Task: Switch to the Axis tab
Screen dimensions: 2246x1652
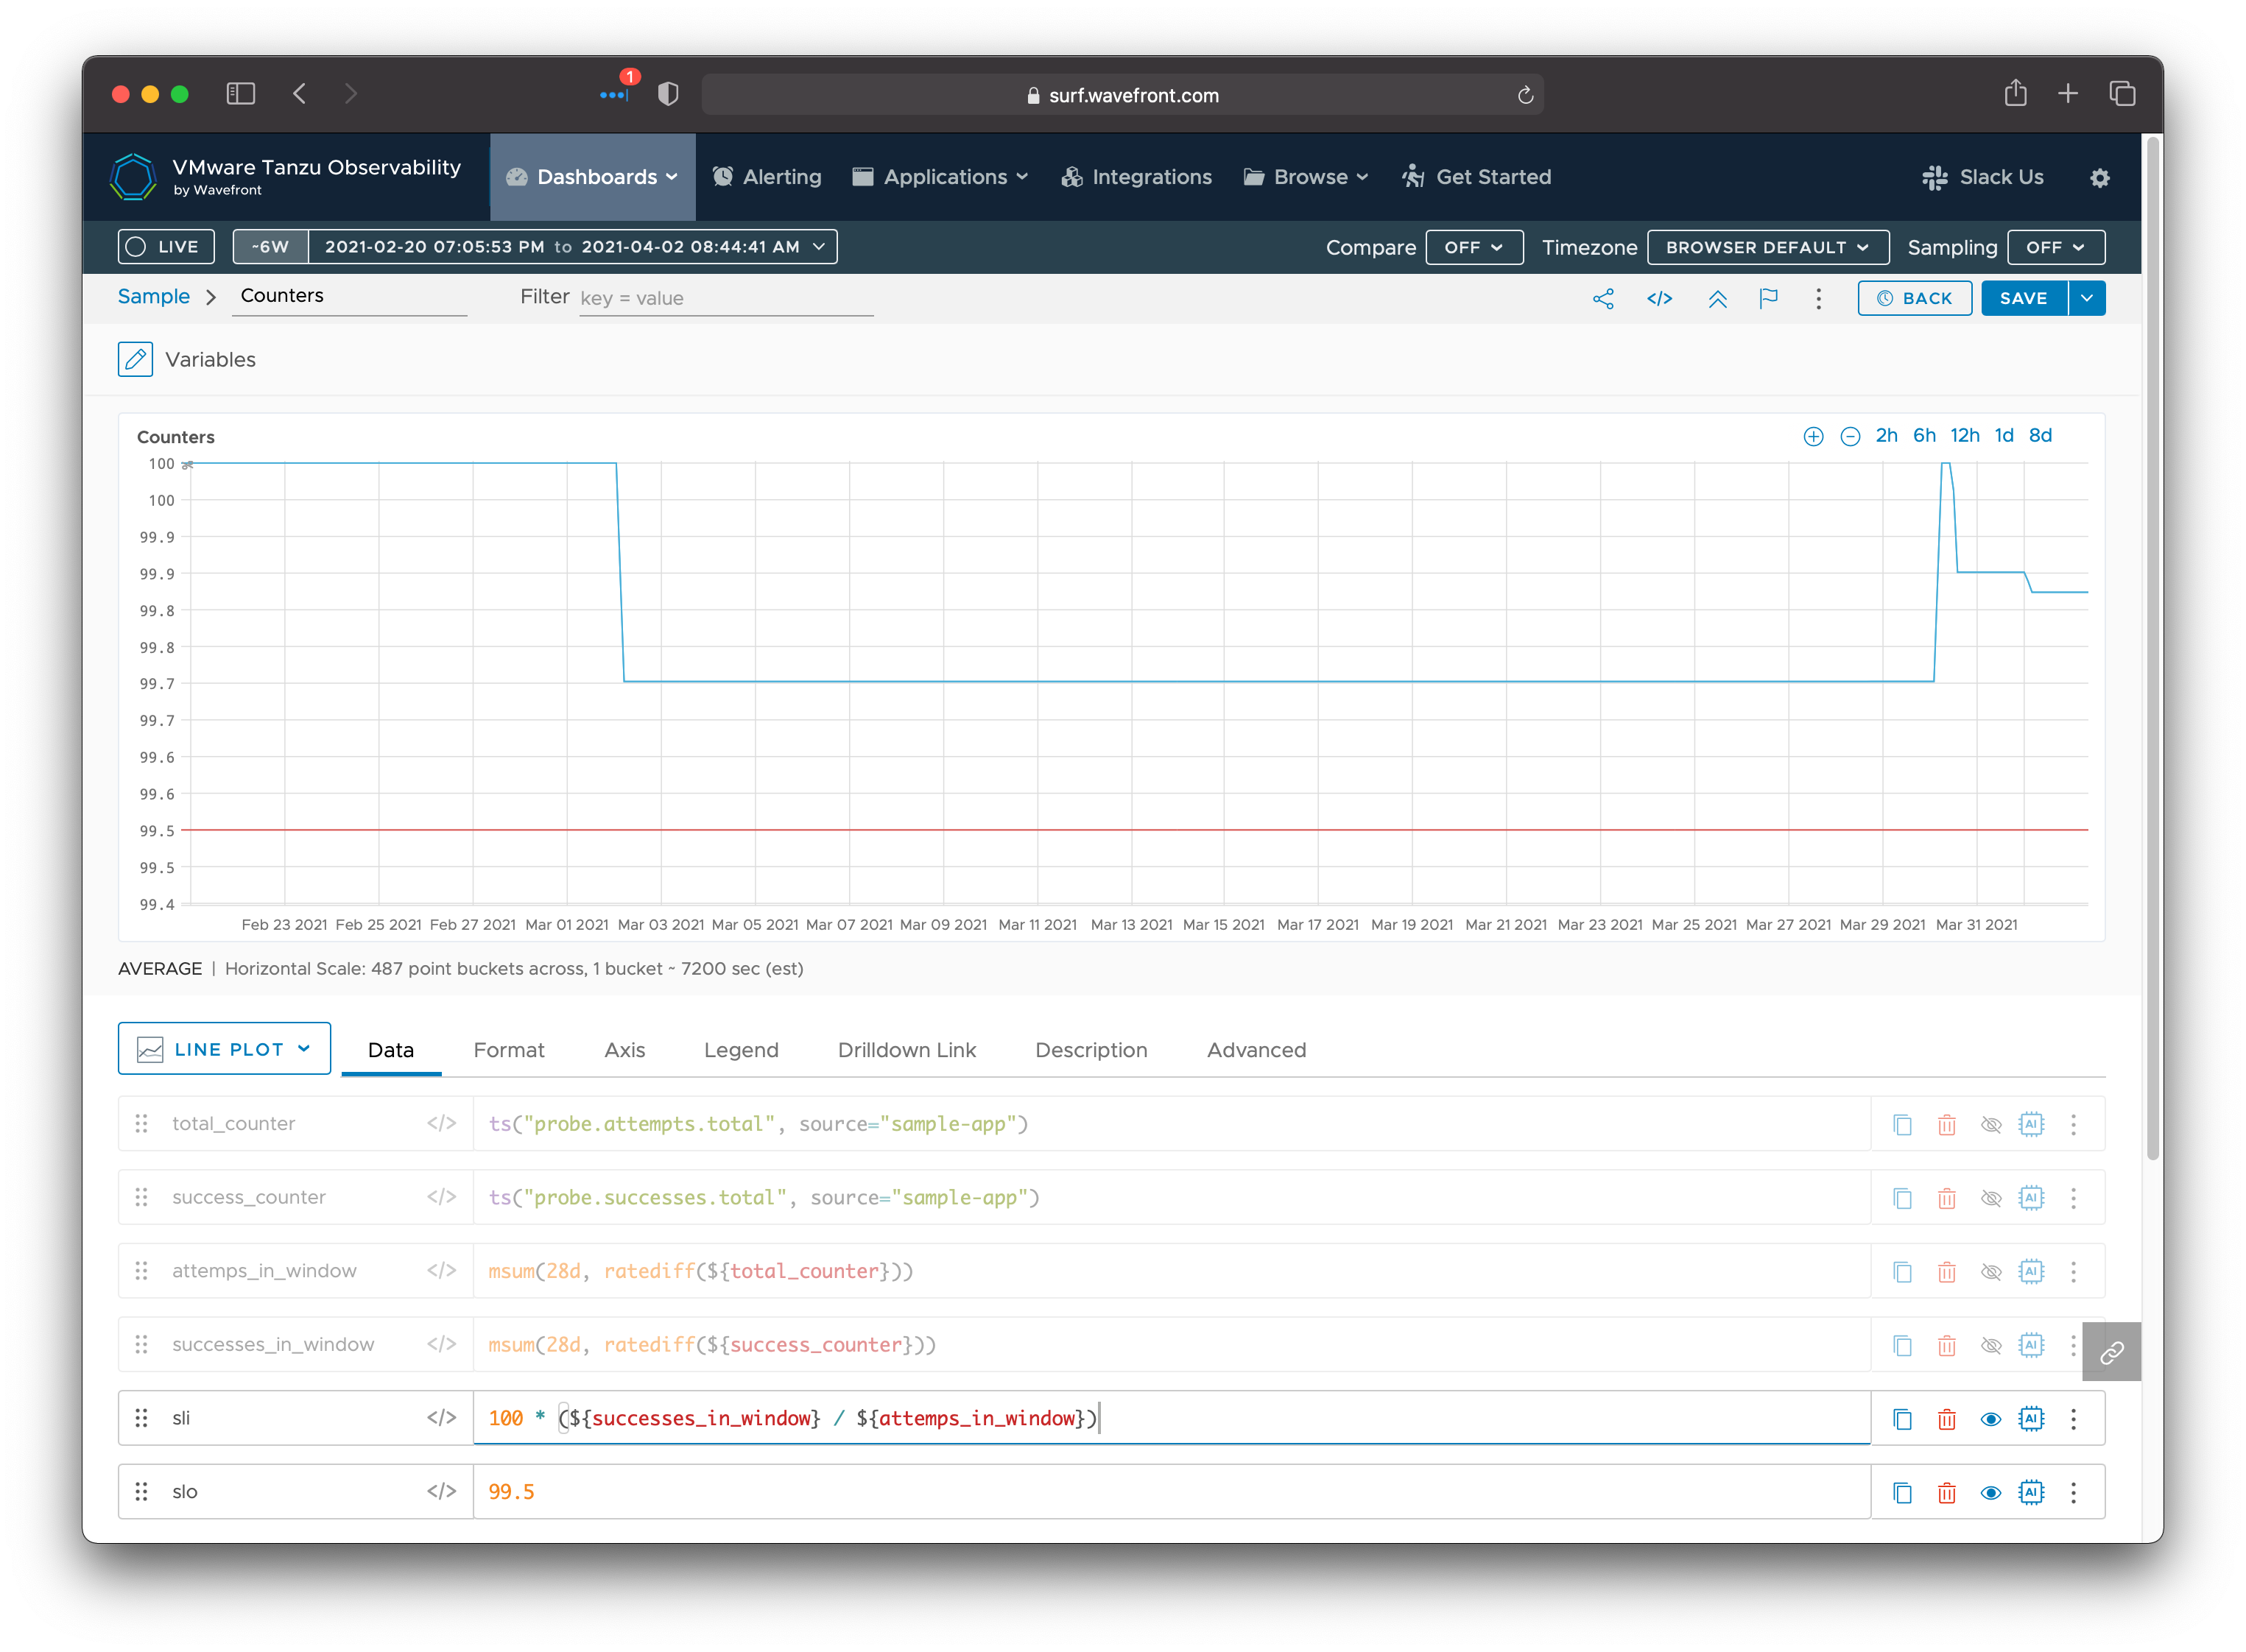Action: [x=624, y=1050]
